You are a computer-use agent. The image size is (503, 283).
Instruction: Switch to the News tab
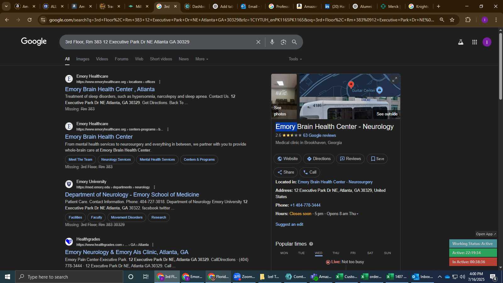[184, 59]
